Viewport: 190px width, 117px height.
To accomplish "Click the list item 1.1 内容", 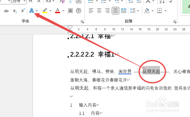I will click(x=89, y=113).
